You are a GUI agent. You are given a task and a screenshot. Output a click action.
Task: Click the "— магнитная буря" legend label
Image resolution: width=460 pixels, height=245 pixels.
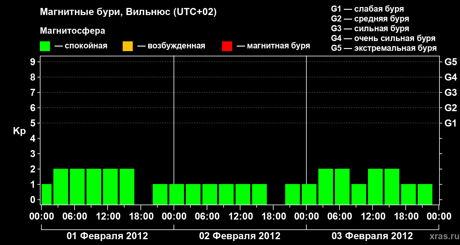click(274, 46)
